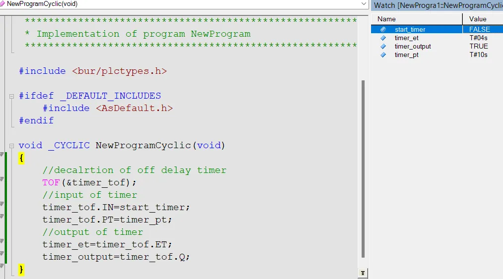
Task: Click the T#10s value of timer_pt
Action: tap(478, 55)
